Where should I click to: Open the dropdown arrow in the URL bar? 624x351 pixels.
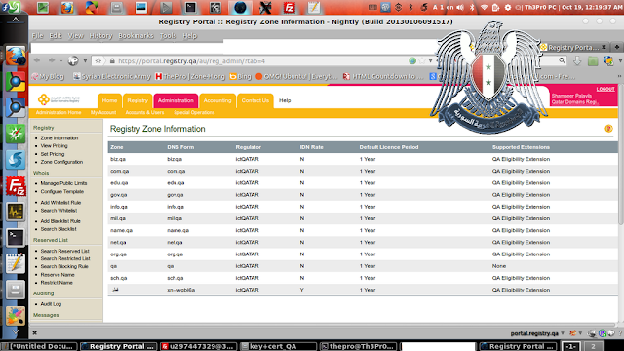click(431, 60)
